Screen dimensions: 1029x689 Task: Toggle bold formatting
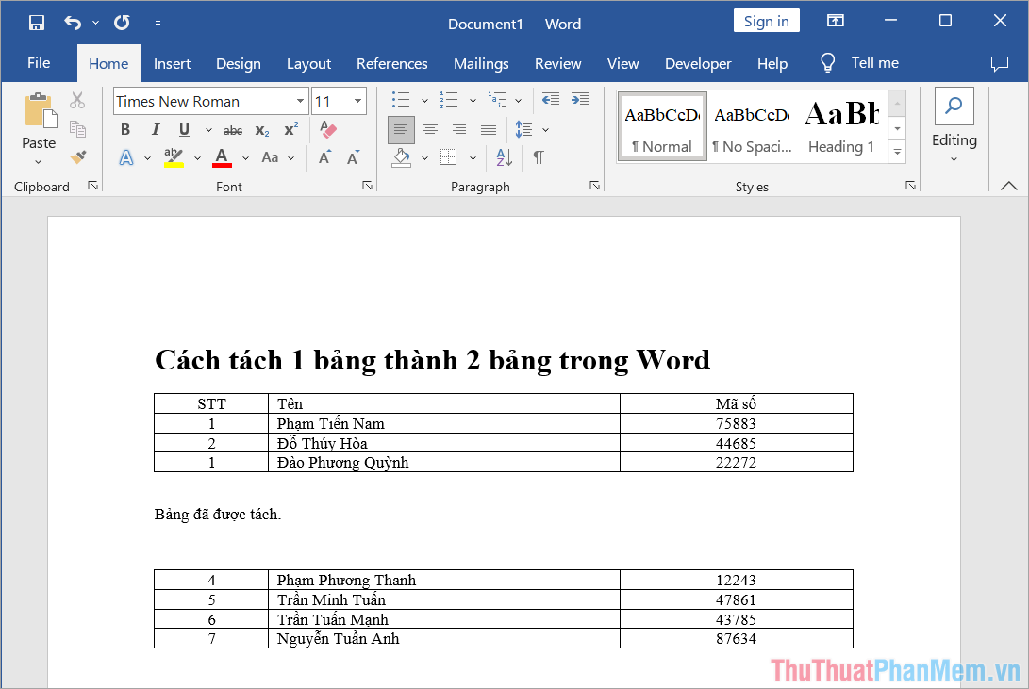click(x=124, y=129)
